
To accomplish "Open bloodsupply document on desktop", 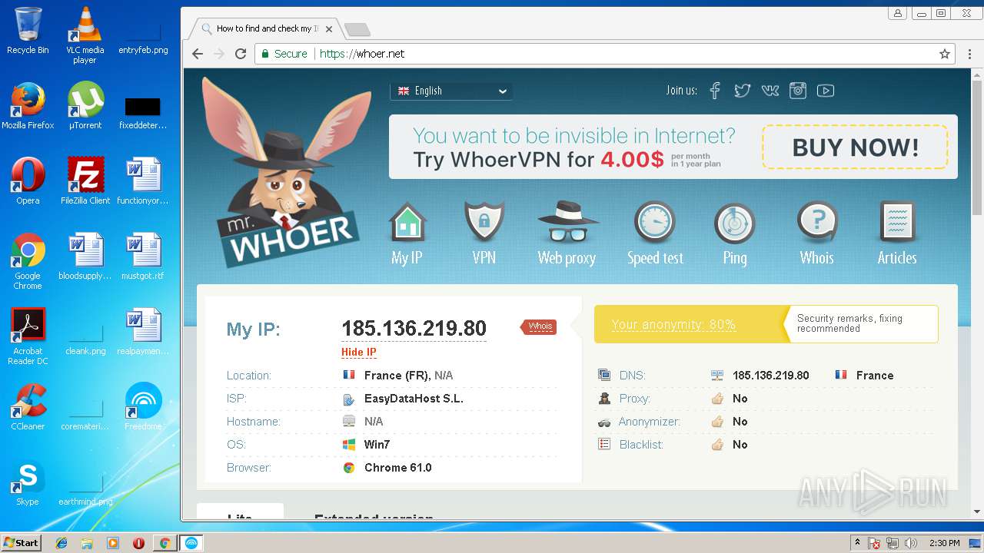I will (85, 257).
